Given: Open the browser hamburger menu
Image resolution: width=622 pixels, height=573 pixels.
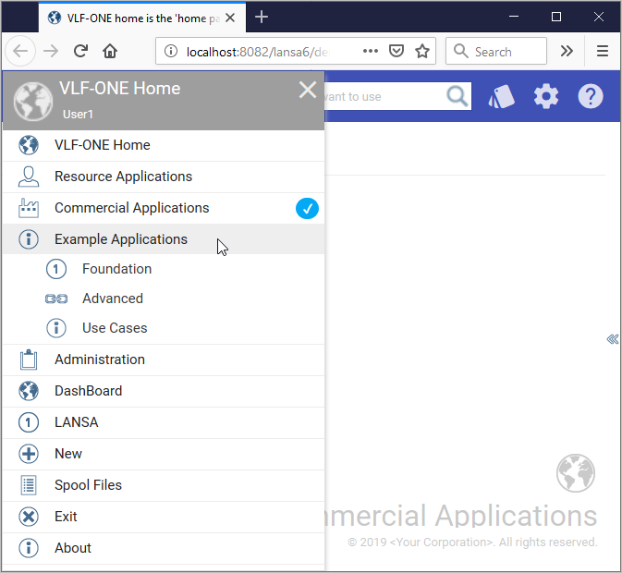Looking at the screenshot, I should (x=603, y=51).
